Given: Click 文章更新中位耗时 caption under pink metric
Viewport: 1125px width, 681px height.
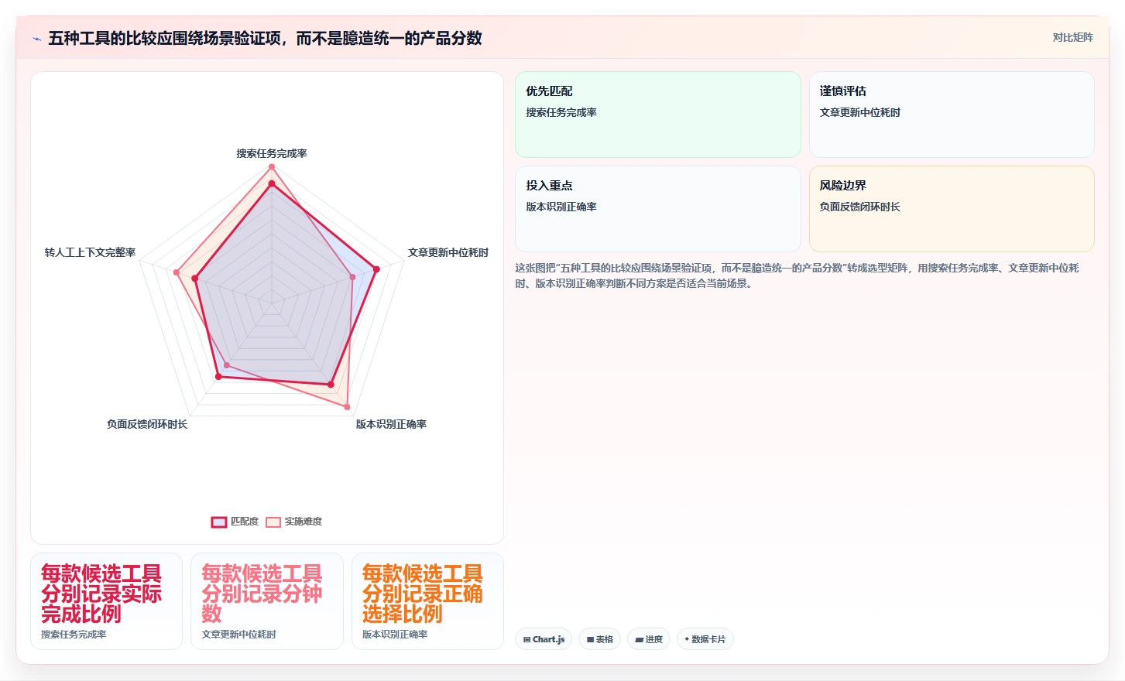Looking at the screenshot, I should pyautogui.click(x=239, y=634).
